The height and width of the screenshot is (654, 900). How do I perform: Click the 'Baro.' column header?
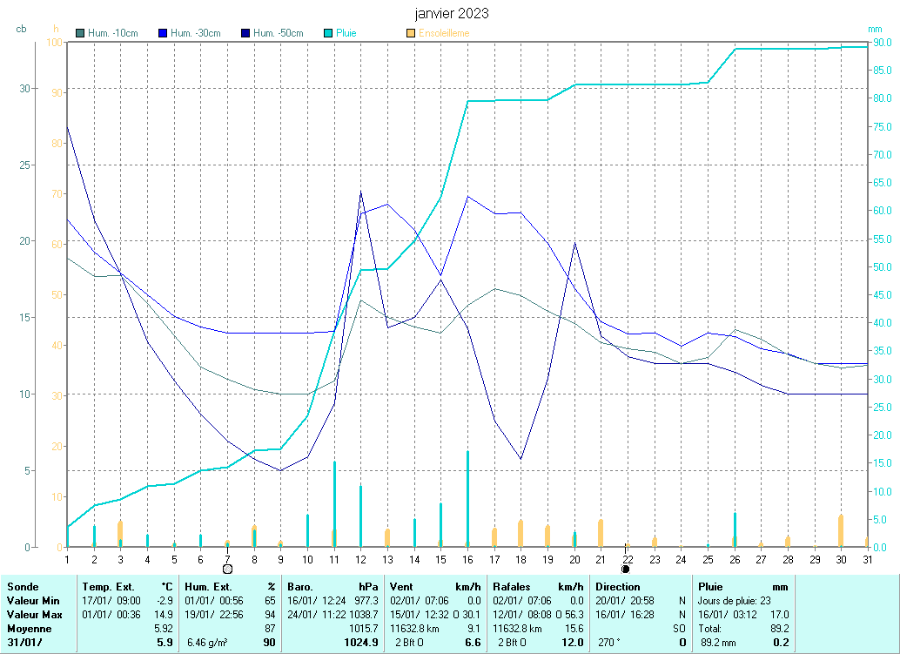pyautogui.click(x=300, y=587)
